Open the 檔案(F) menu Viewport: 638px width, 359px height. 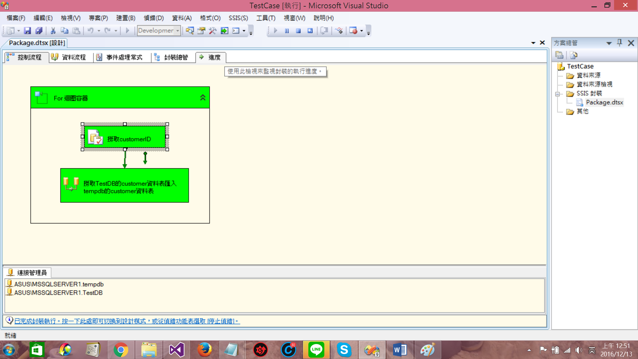tap(16, 18)
